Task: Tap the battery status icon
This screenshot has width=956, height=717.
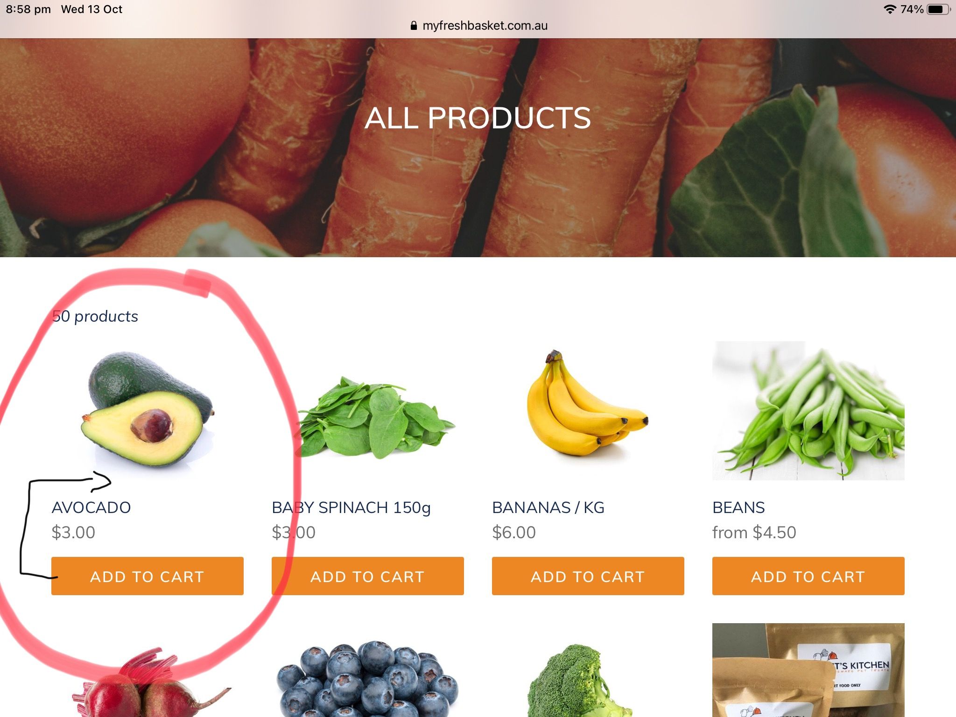Action: [939, 9]
